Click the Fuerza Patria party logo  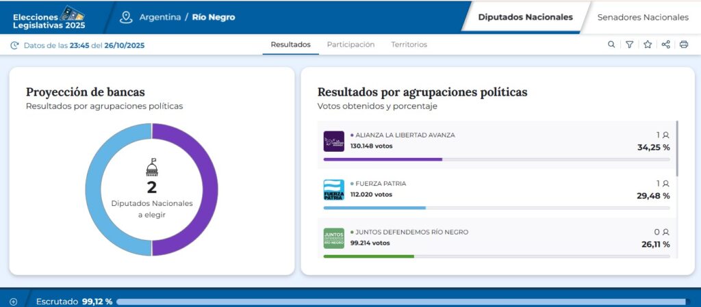click(333, 189)
